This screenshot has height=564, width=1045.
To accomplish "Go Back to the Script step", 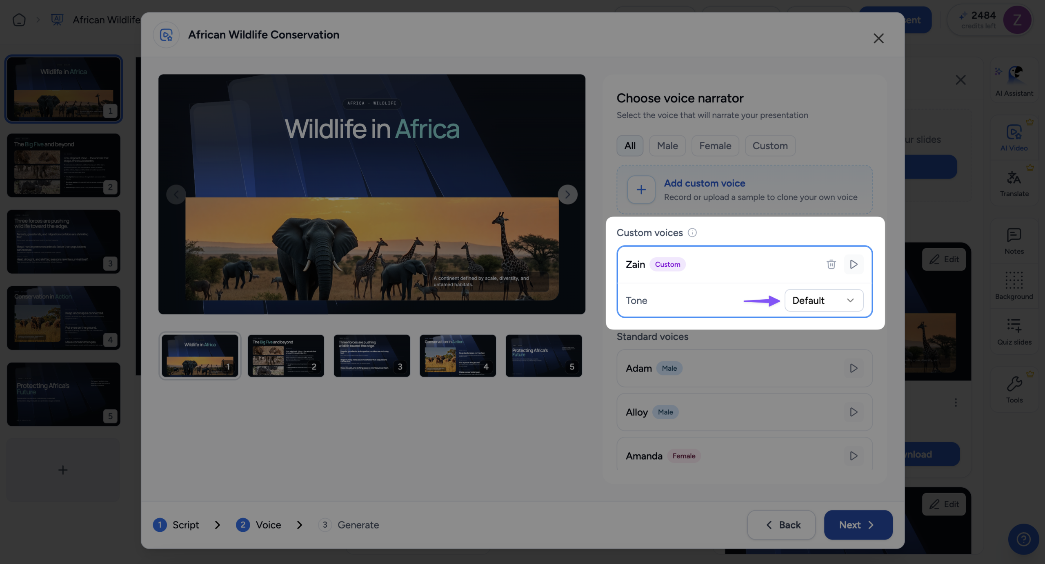I will coord(781,525).
